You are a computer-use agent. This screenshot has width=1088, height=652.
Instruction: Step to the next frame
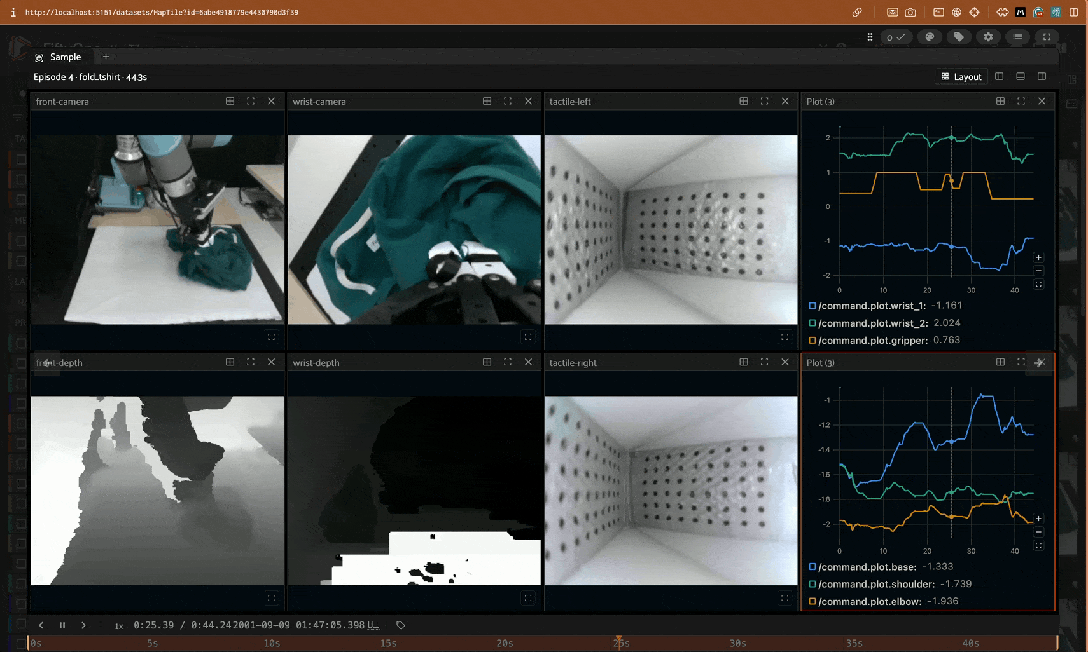(83, 625)
